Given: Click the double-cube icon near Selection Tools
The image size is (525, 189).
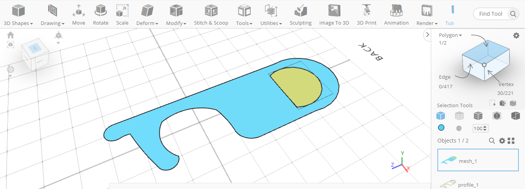Looking at the screenshot, I should [502, 103].
